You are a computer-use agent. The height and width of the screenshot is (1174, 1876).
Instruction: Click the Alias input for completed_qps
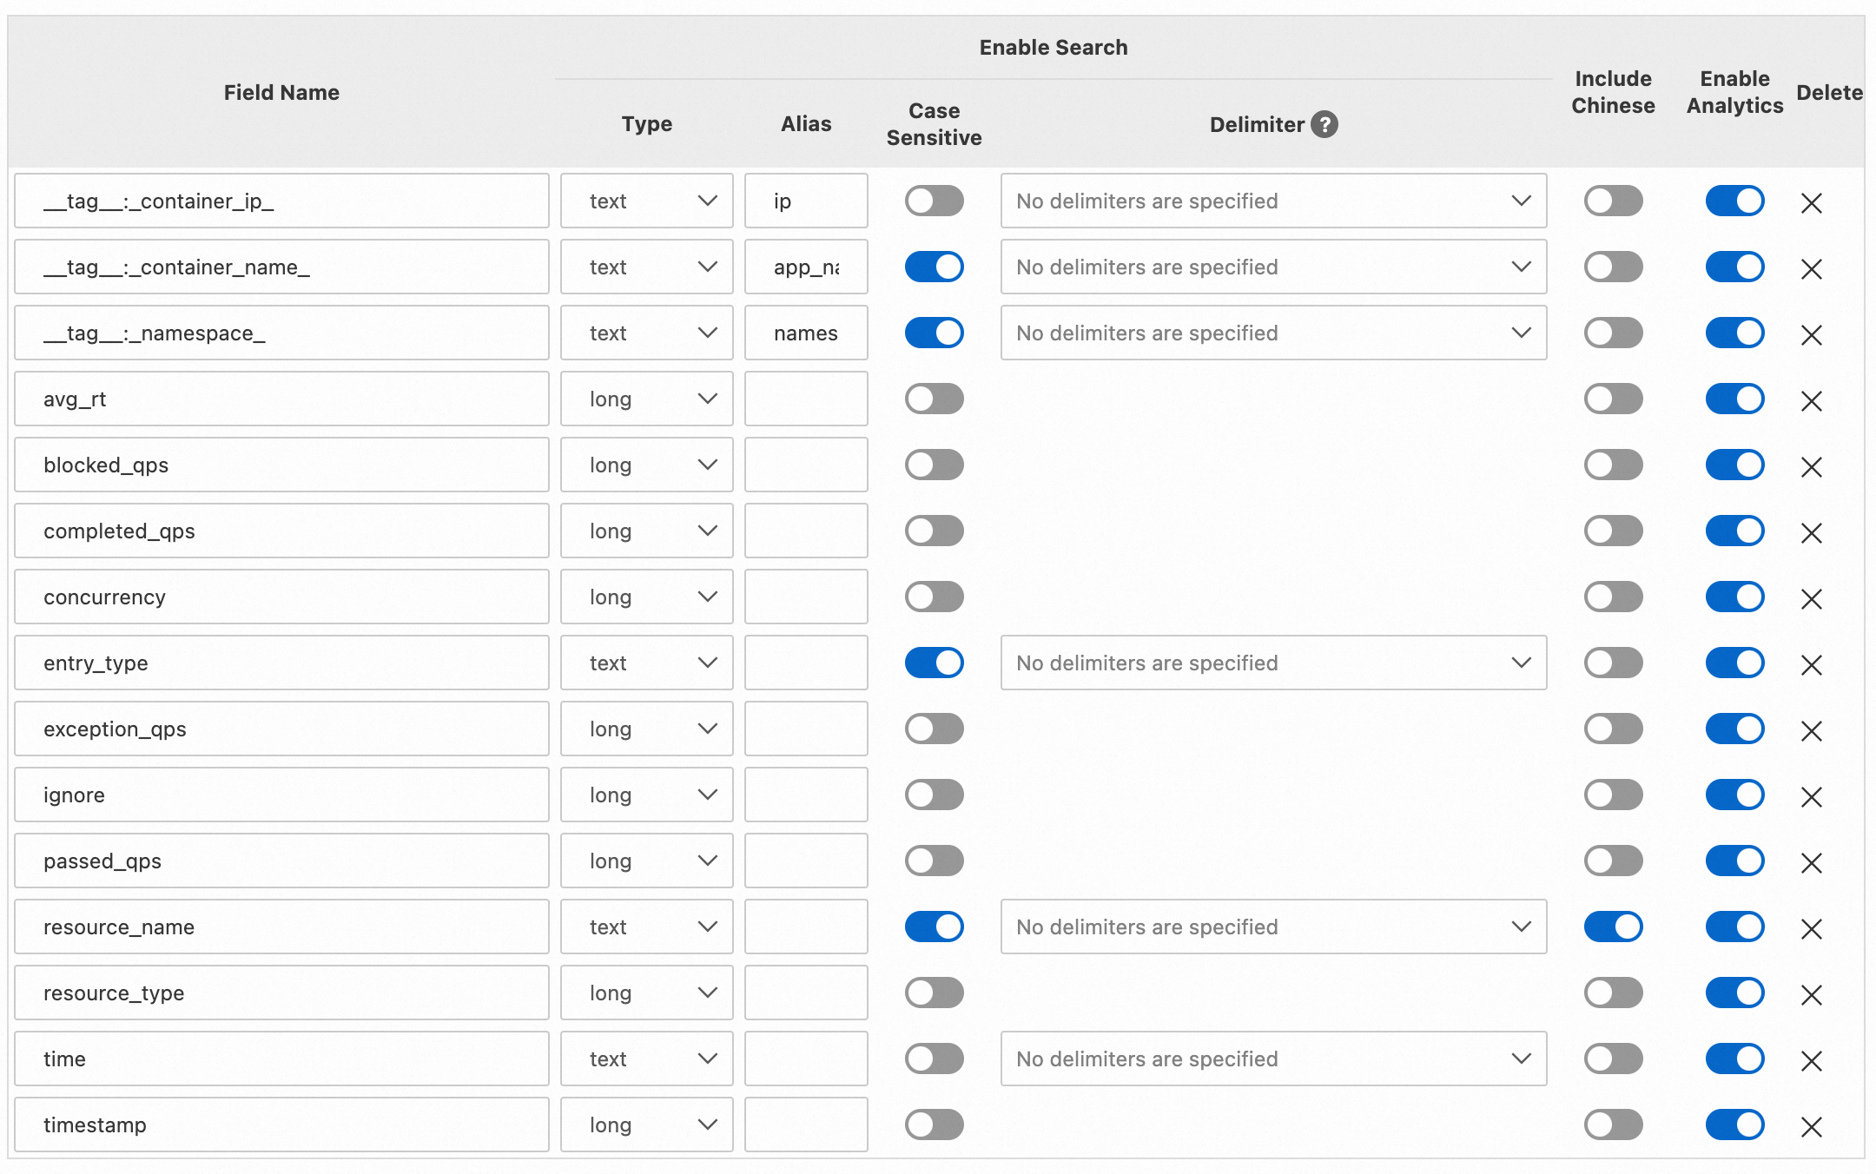pos(805,531)
